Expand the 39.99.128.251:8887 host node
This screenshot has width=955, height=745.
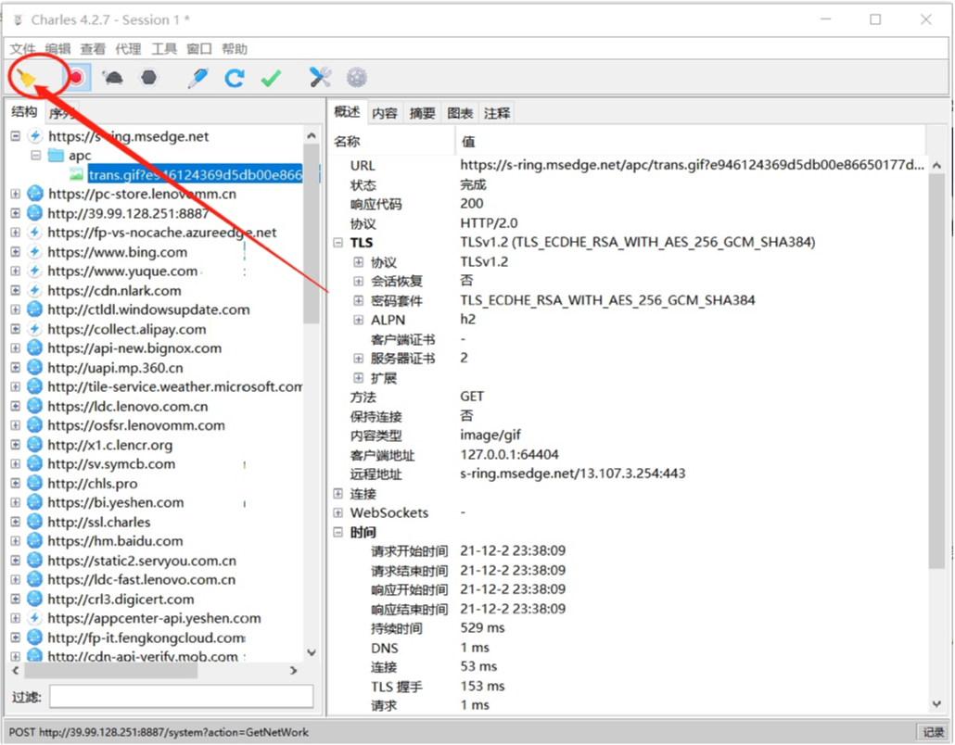pyautogui.click(x=15, y=214)
